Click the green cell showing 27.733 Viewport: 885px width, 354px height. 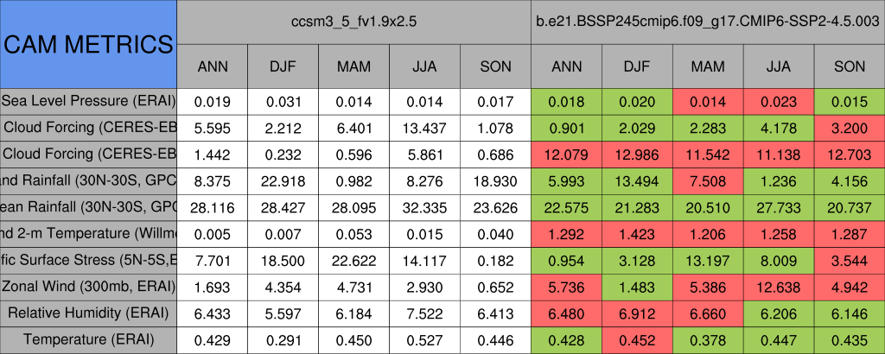click(779, 207)
